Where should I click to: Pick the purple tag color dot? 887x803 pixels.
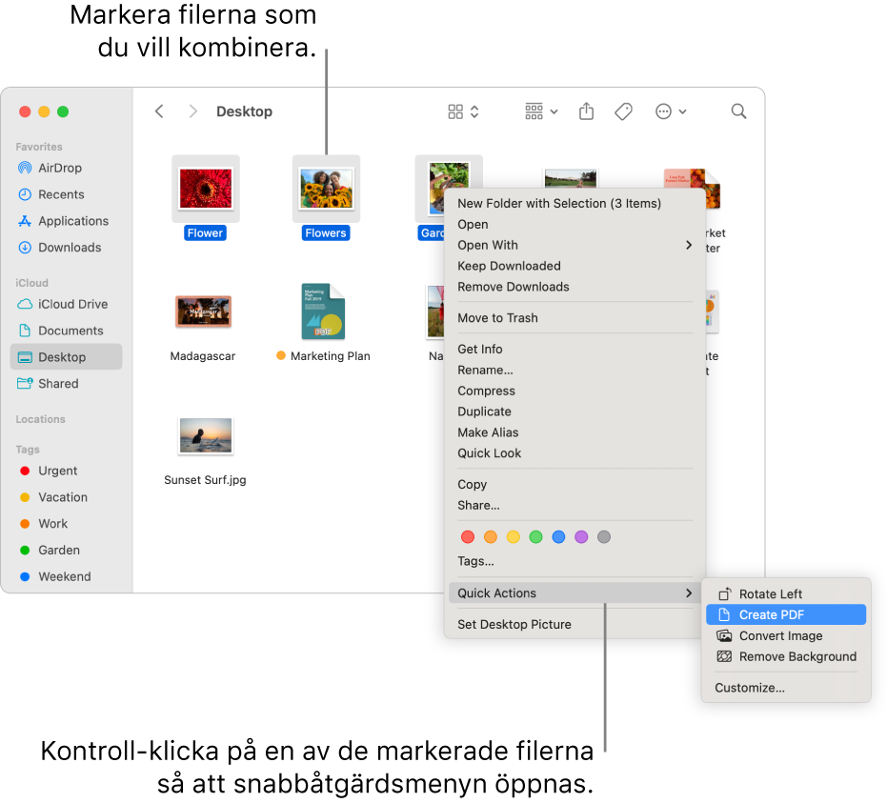pos(581,537)
